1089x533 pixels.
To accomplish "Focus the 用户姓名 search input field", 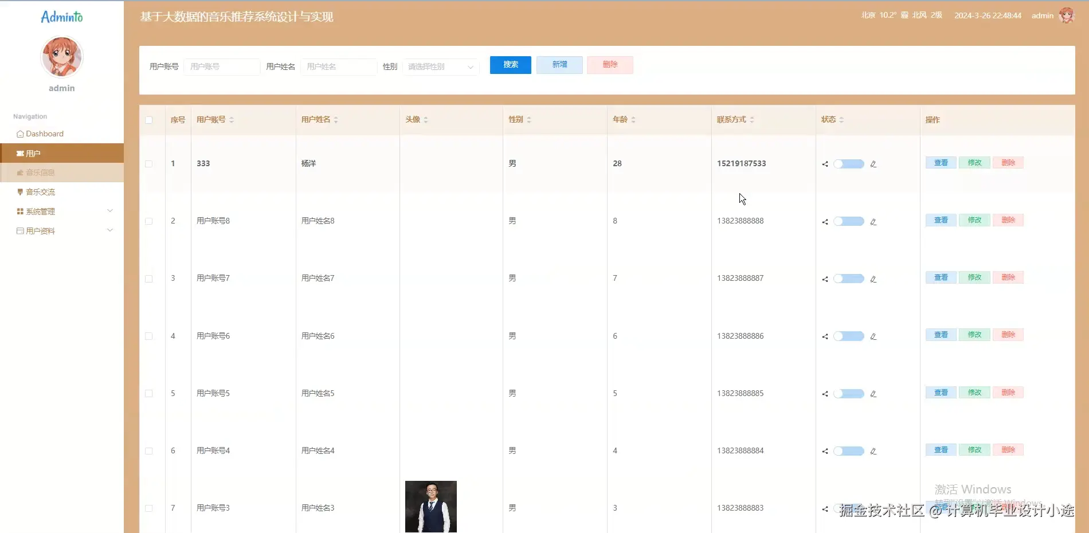I will pyautogui.click(x=339, y=66).
